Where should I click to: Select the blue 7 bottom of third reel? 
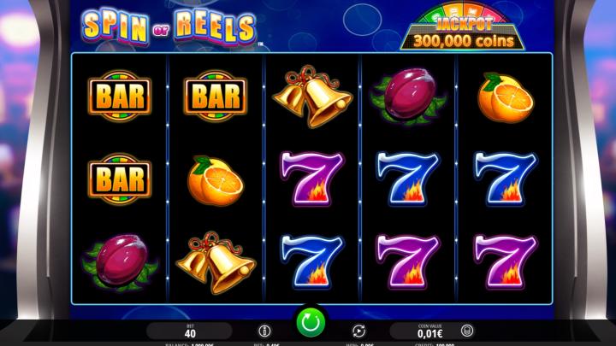pos(312,262)
